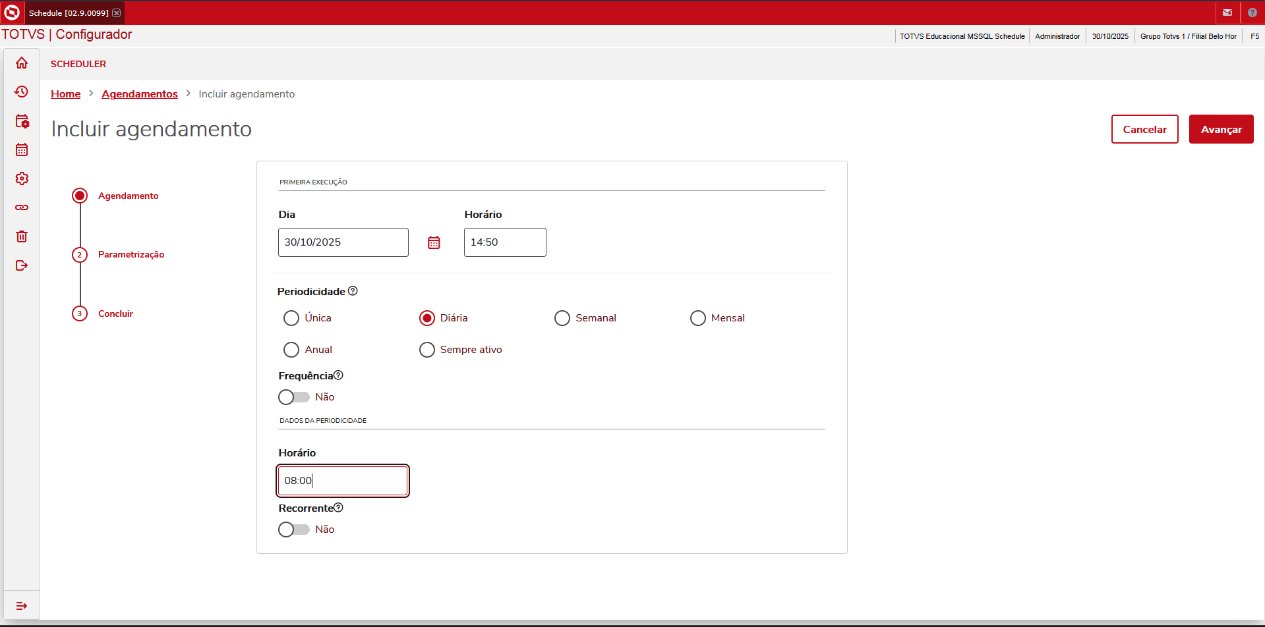Open the calendar grid icon in sidebar

pyautogui.click(x=22, y=150)
